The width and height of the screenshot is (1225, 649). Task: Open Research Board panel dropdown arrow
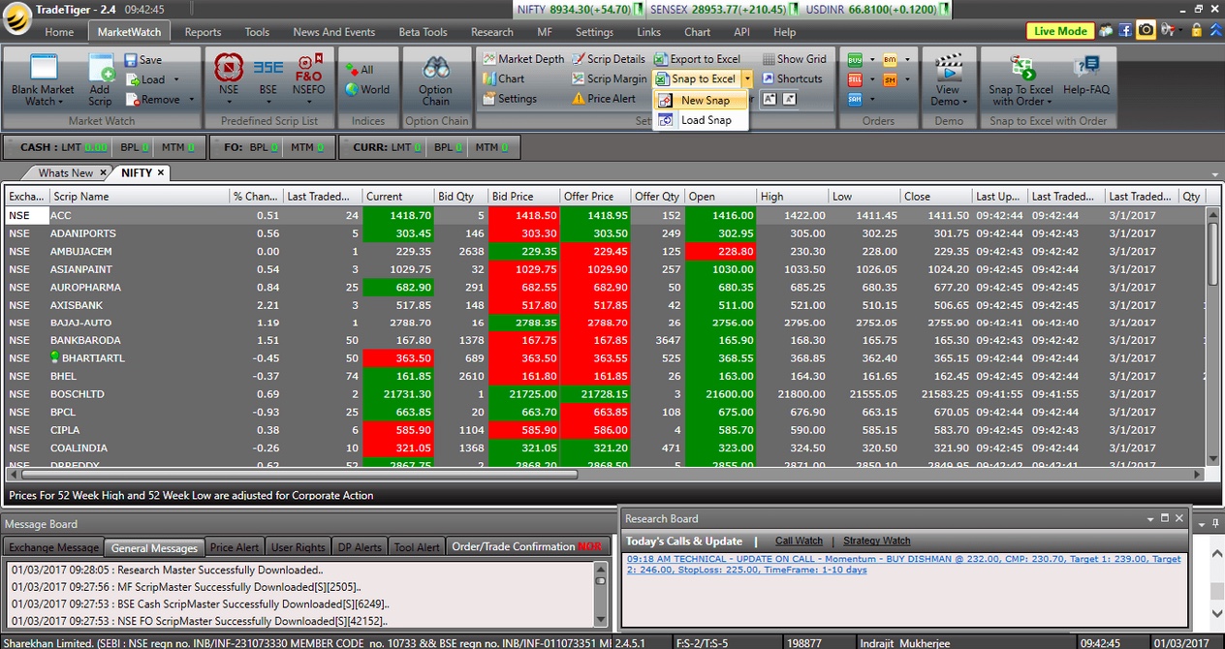(1148, 518)
